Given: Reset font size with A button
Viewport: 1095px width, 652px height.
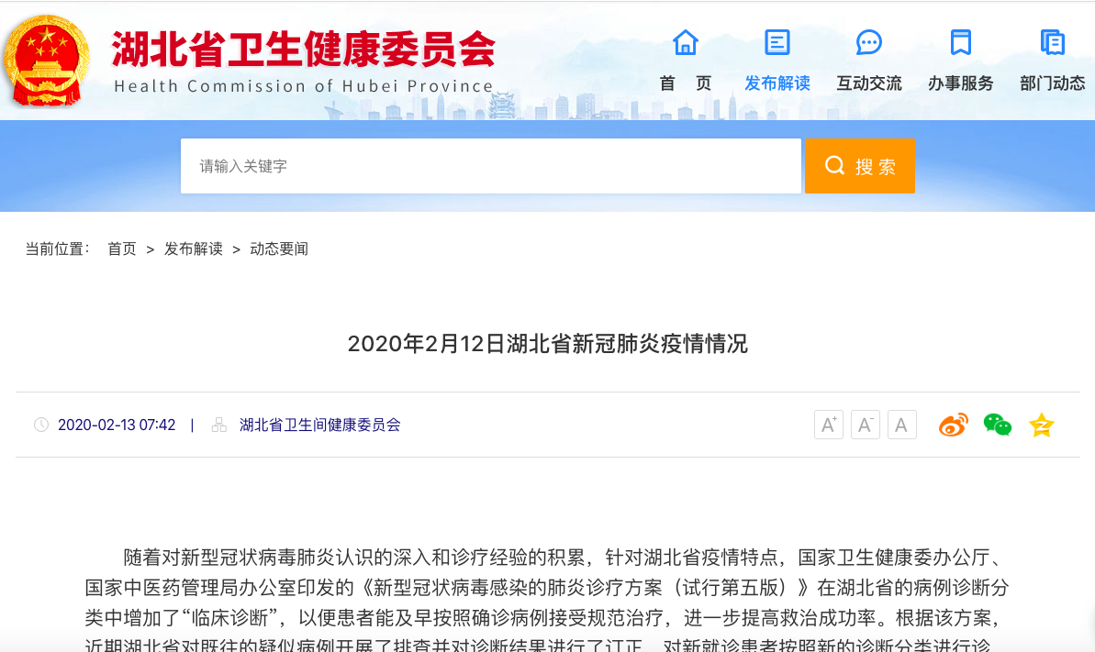Looking at the screenshot, I should tap(901, 425).
